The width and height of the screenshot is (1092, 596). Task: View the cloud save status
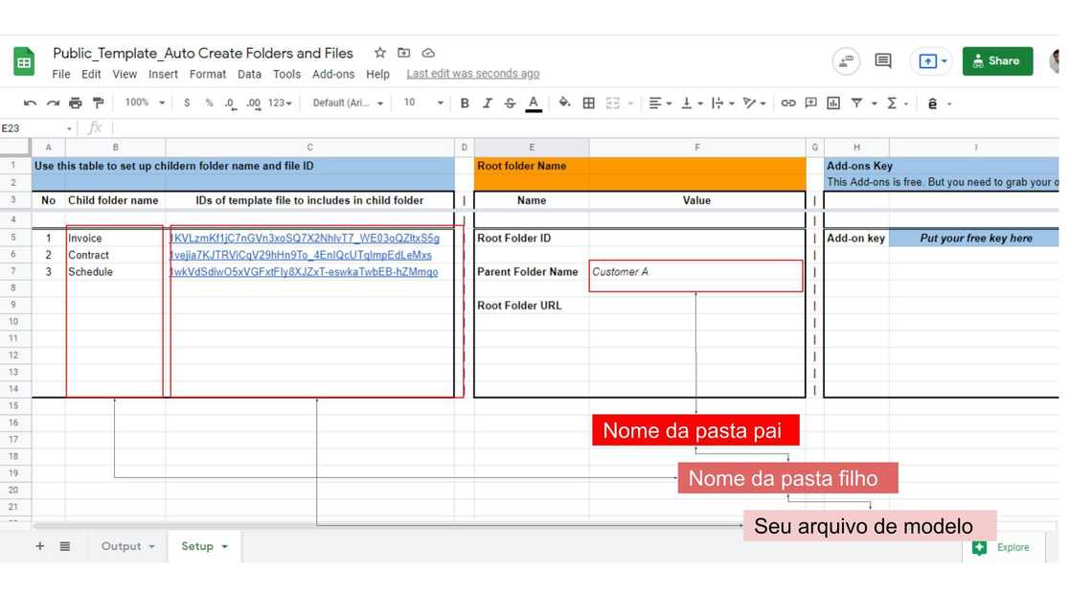[x=428, y=53]
